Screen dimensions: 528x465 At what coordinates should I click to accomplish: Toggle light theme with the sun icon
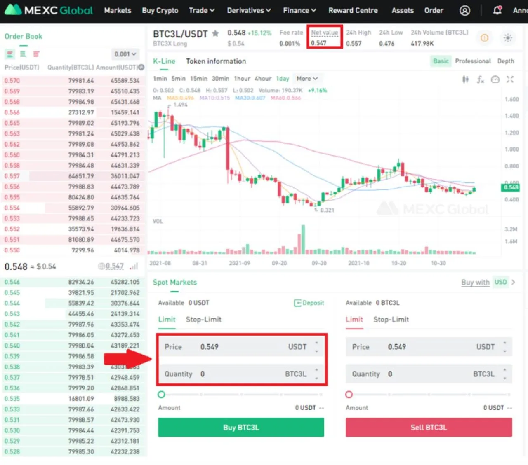click(x=508, y=38)
